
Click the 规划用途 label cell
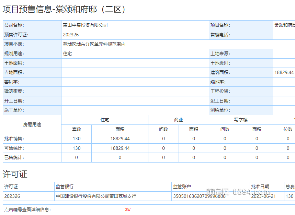[32, 54]
